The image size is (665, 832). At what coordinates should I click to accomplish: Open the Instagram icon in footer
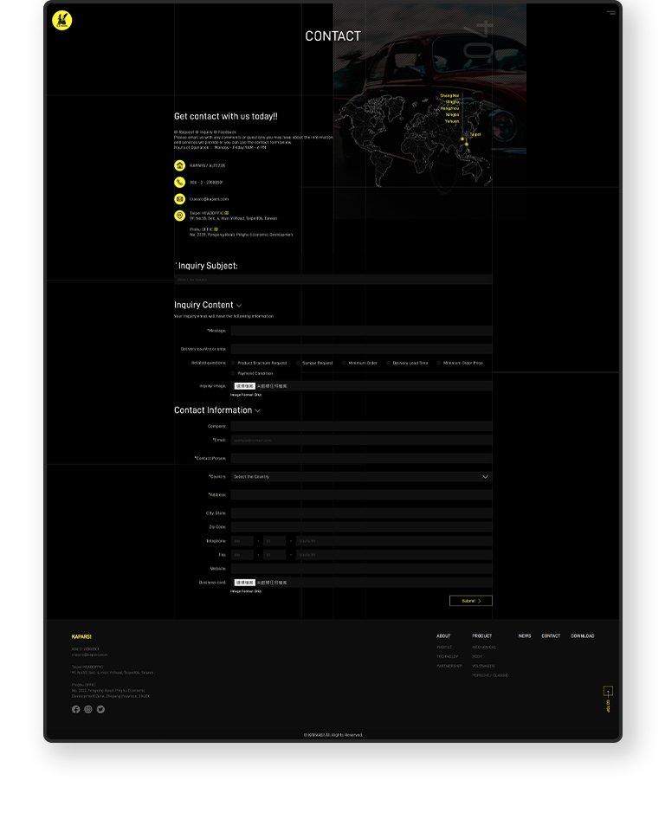pyautogui.click(x=88, y=709)
